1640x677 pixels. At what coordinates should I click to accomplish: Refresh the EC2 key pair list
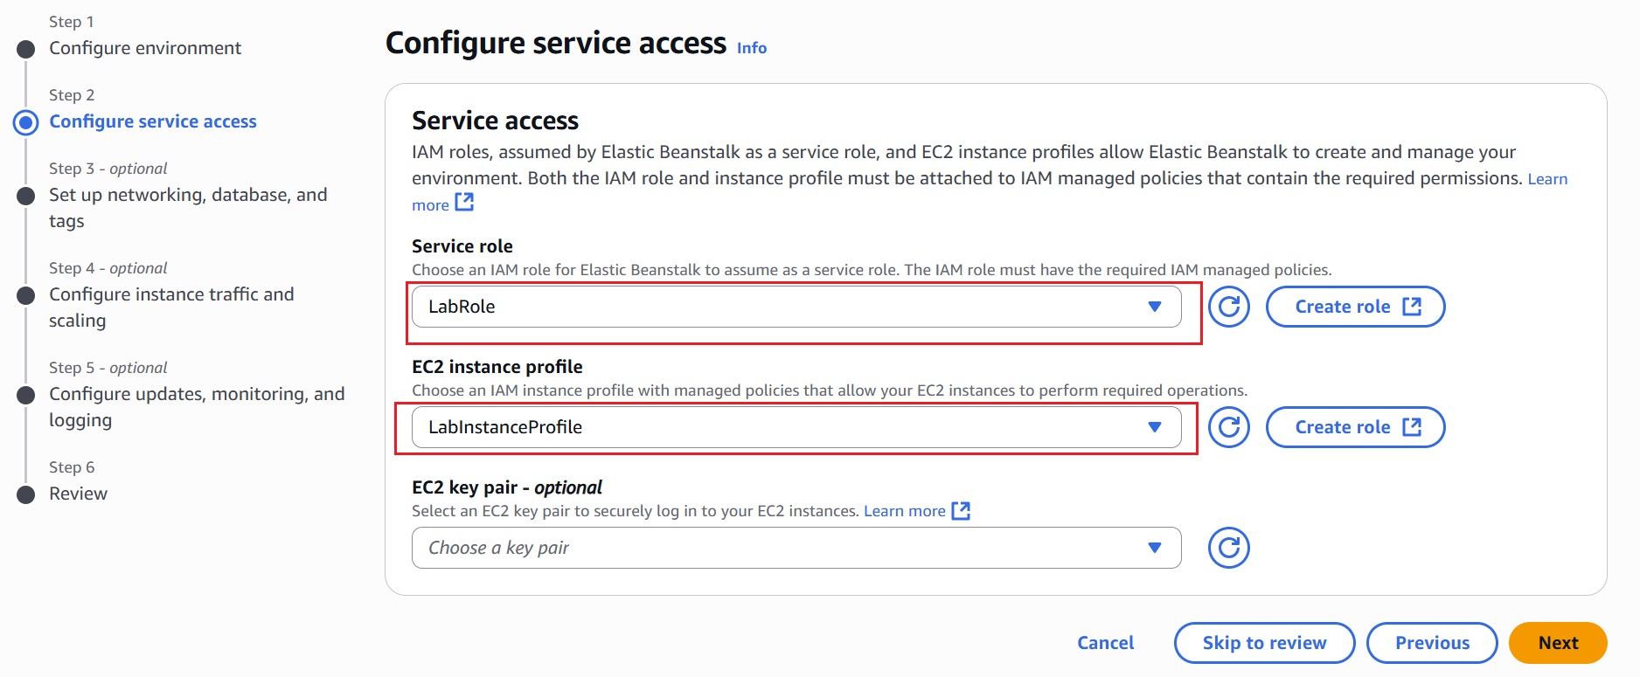tap(1228, 548)
